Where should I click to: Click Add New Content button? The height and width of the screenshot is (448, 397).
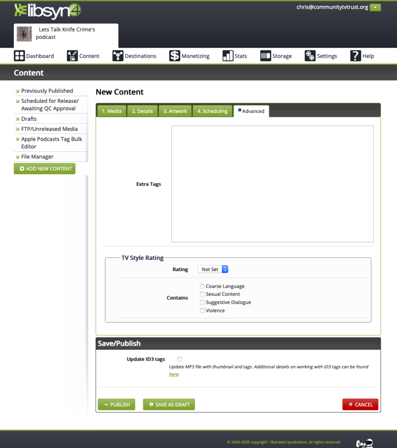coord(45,168)
